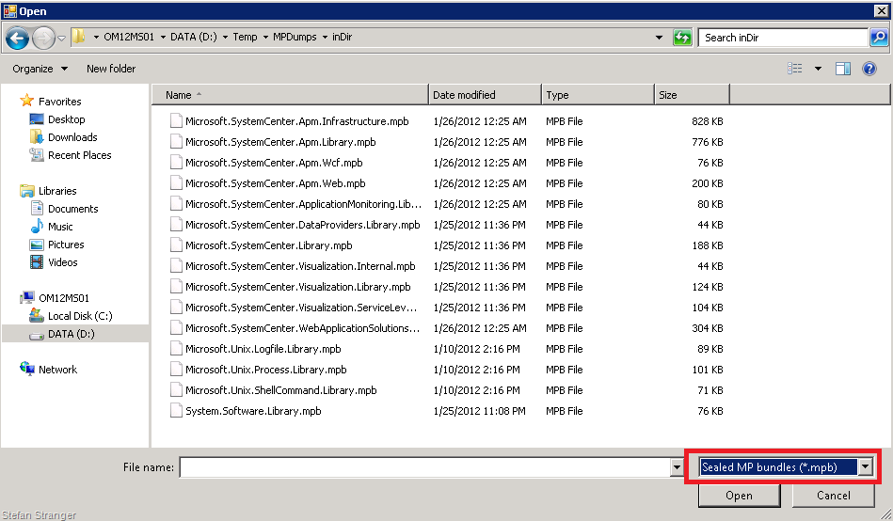Select Microsoft.Unix.Logfile.Library.mpb file name
This screenshot has height=521, width=893.
coord(263,349)
